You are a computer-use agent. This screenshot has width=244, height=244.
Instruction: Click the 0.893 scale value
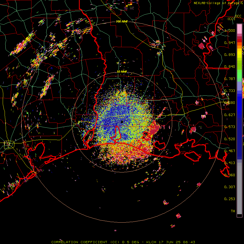(230, 54)
